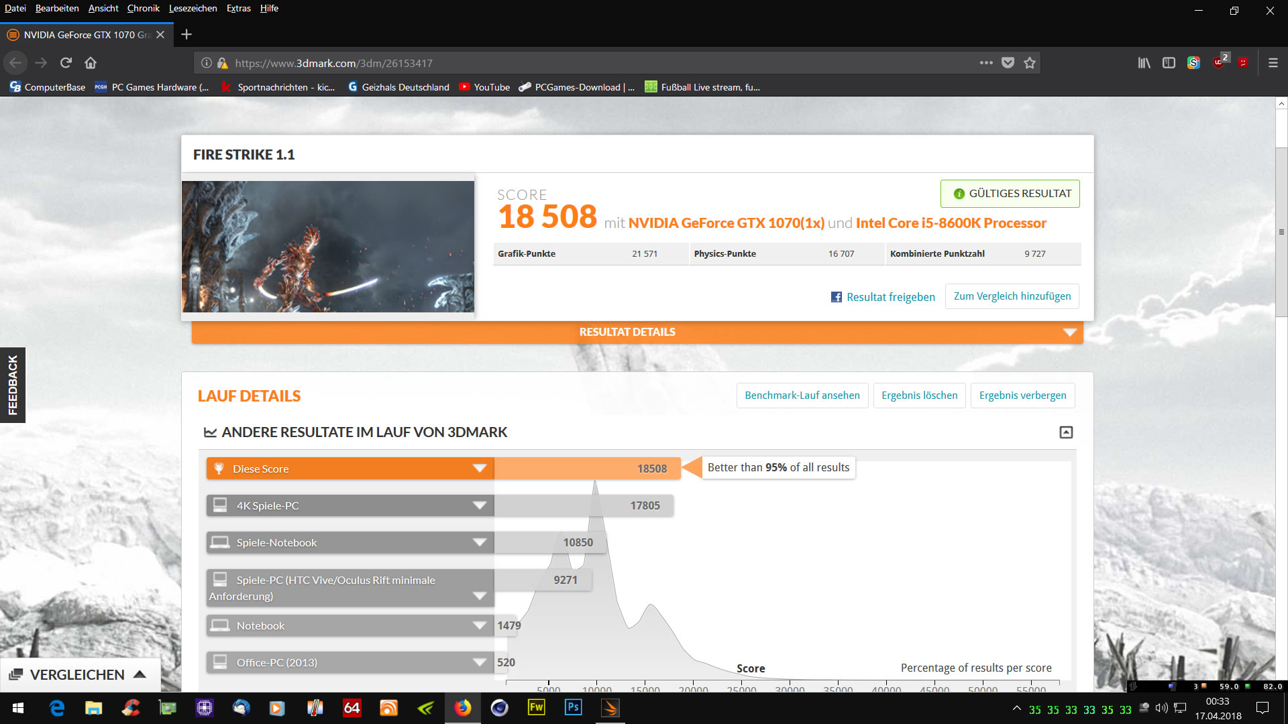
Task: Toggle the sidebar view icon
Action: (1169, 63)
